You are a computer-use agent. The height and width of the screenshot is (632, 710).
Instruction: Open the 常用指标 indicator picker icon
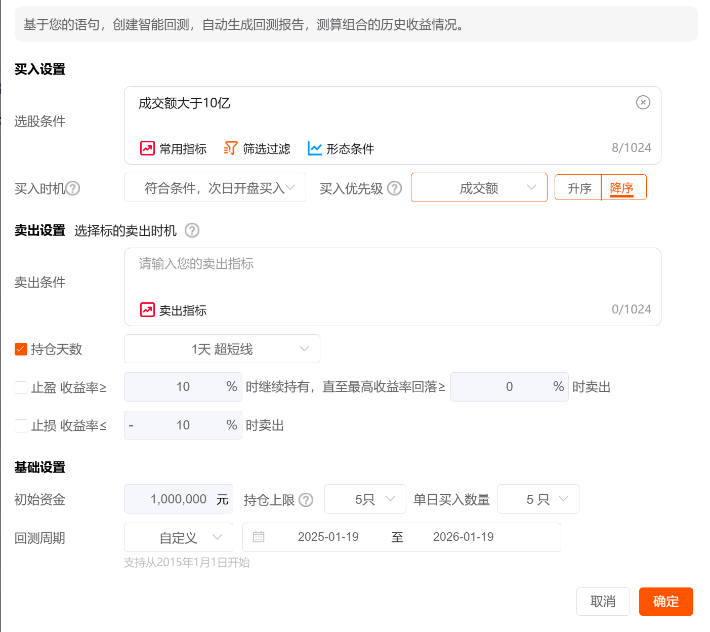(147, 148)
